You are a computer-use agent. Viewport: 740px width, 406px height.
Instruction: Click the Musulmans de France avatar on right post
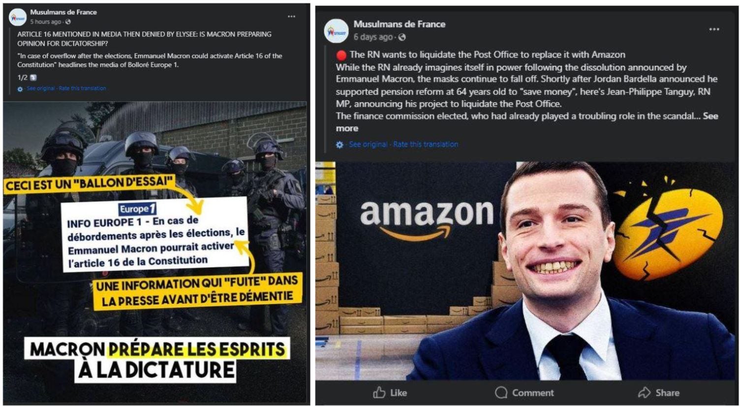(337, 30)
